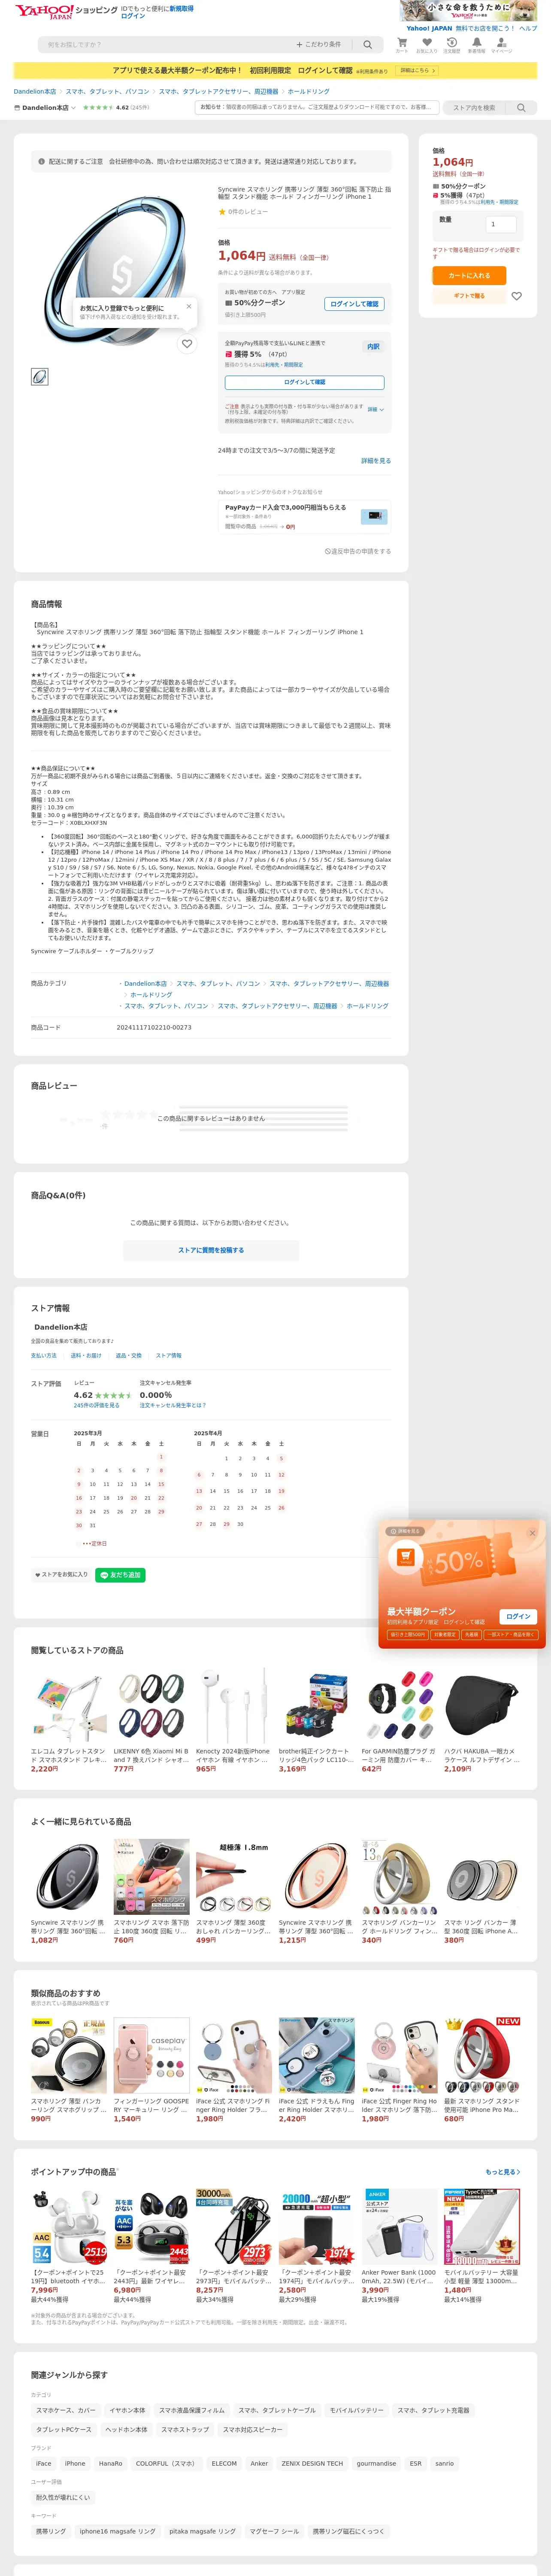The height and width of the screenshot is (2576, 551).
Task: Add product to favorites heart under image
Action: pyautogui.click(x=187, y=344)
